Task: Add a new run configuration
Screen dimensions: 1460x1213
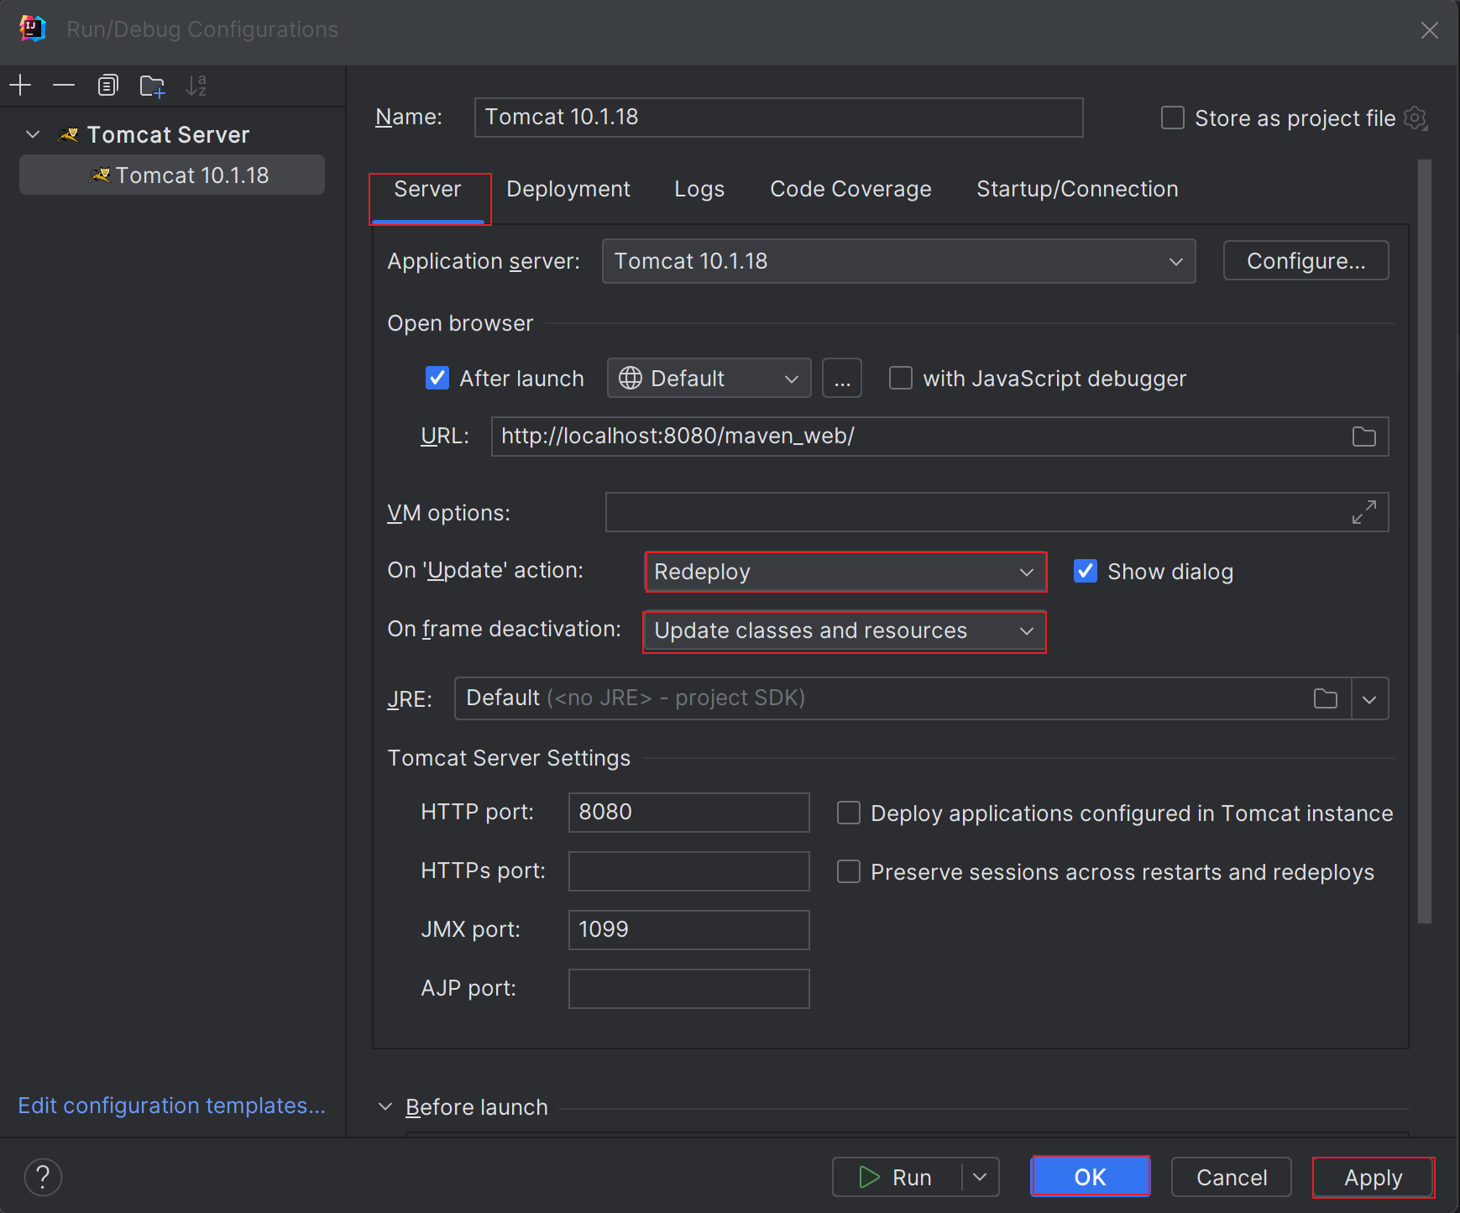Action: click(x=20, y=85)
